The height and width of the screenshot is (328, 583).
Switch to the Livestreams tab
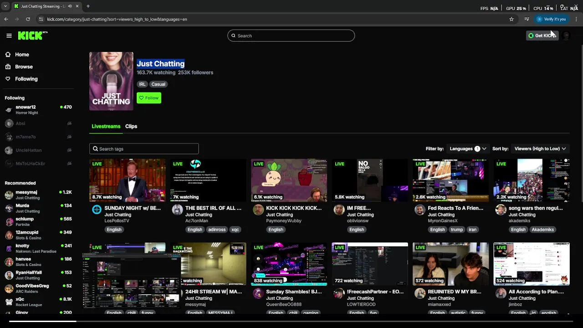(106, 126)
